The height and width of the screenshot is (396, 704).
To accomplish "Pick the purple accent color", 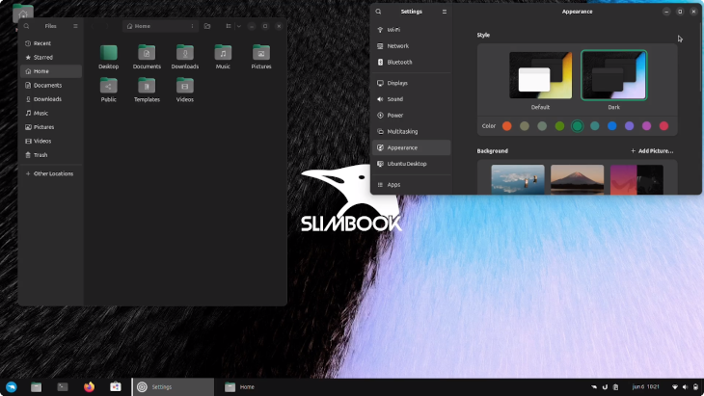I will tap(629, 126).
